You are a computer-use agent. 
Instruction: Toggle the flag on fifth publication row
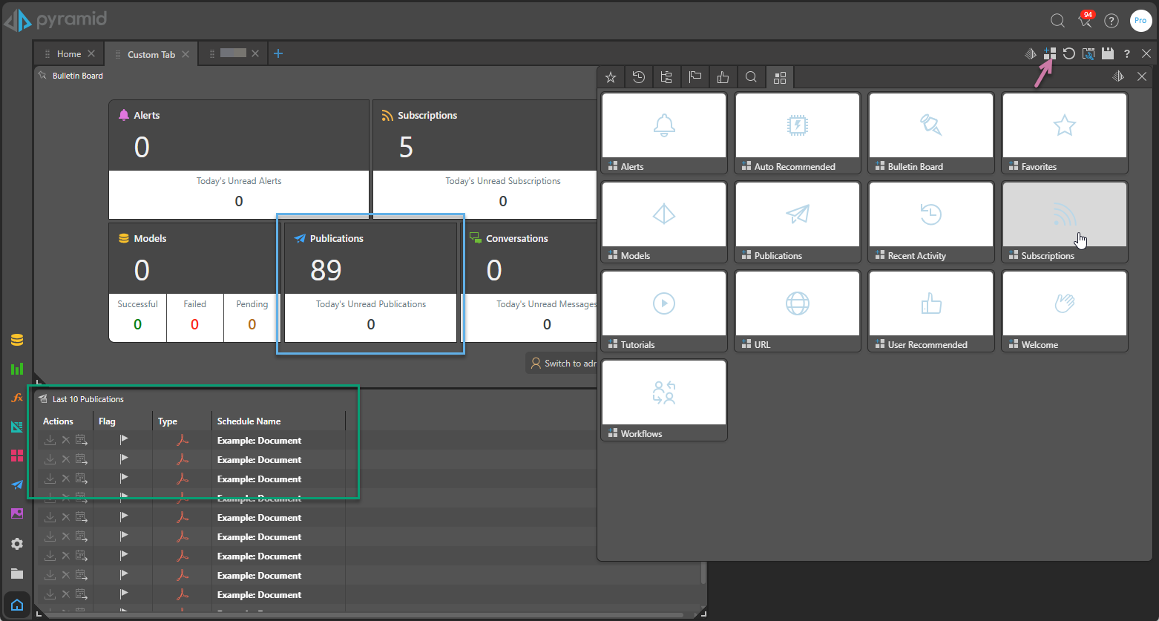[124, 517]
